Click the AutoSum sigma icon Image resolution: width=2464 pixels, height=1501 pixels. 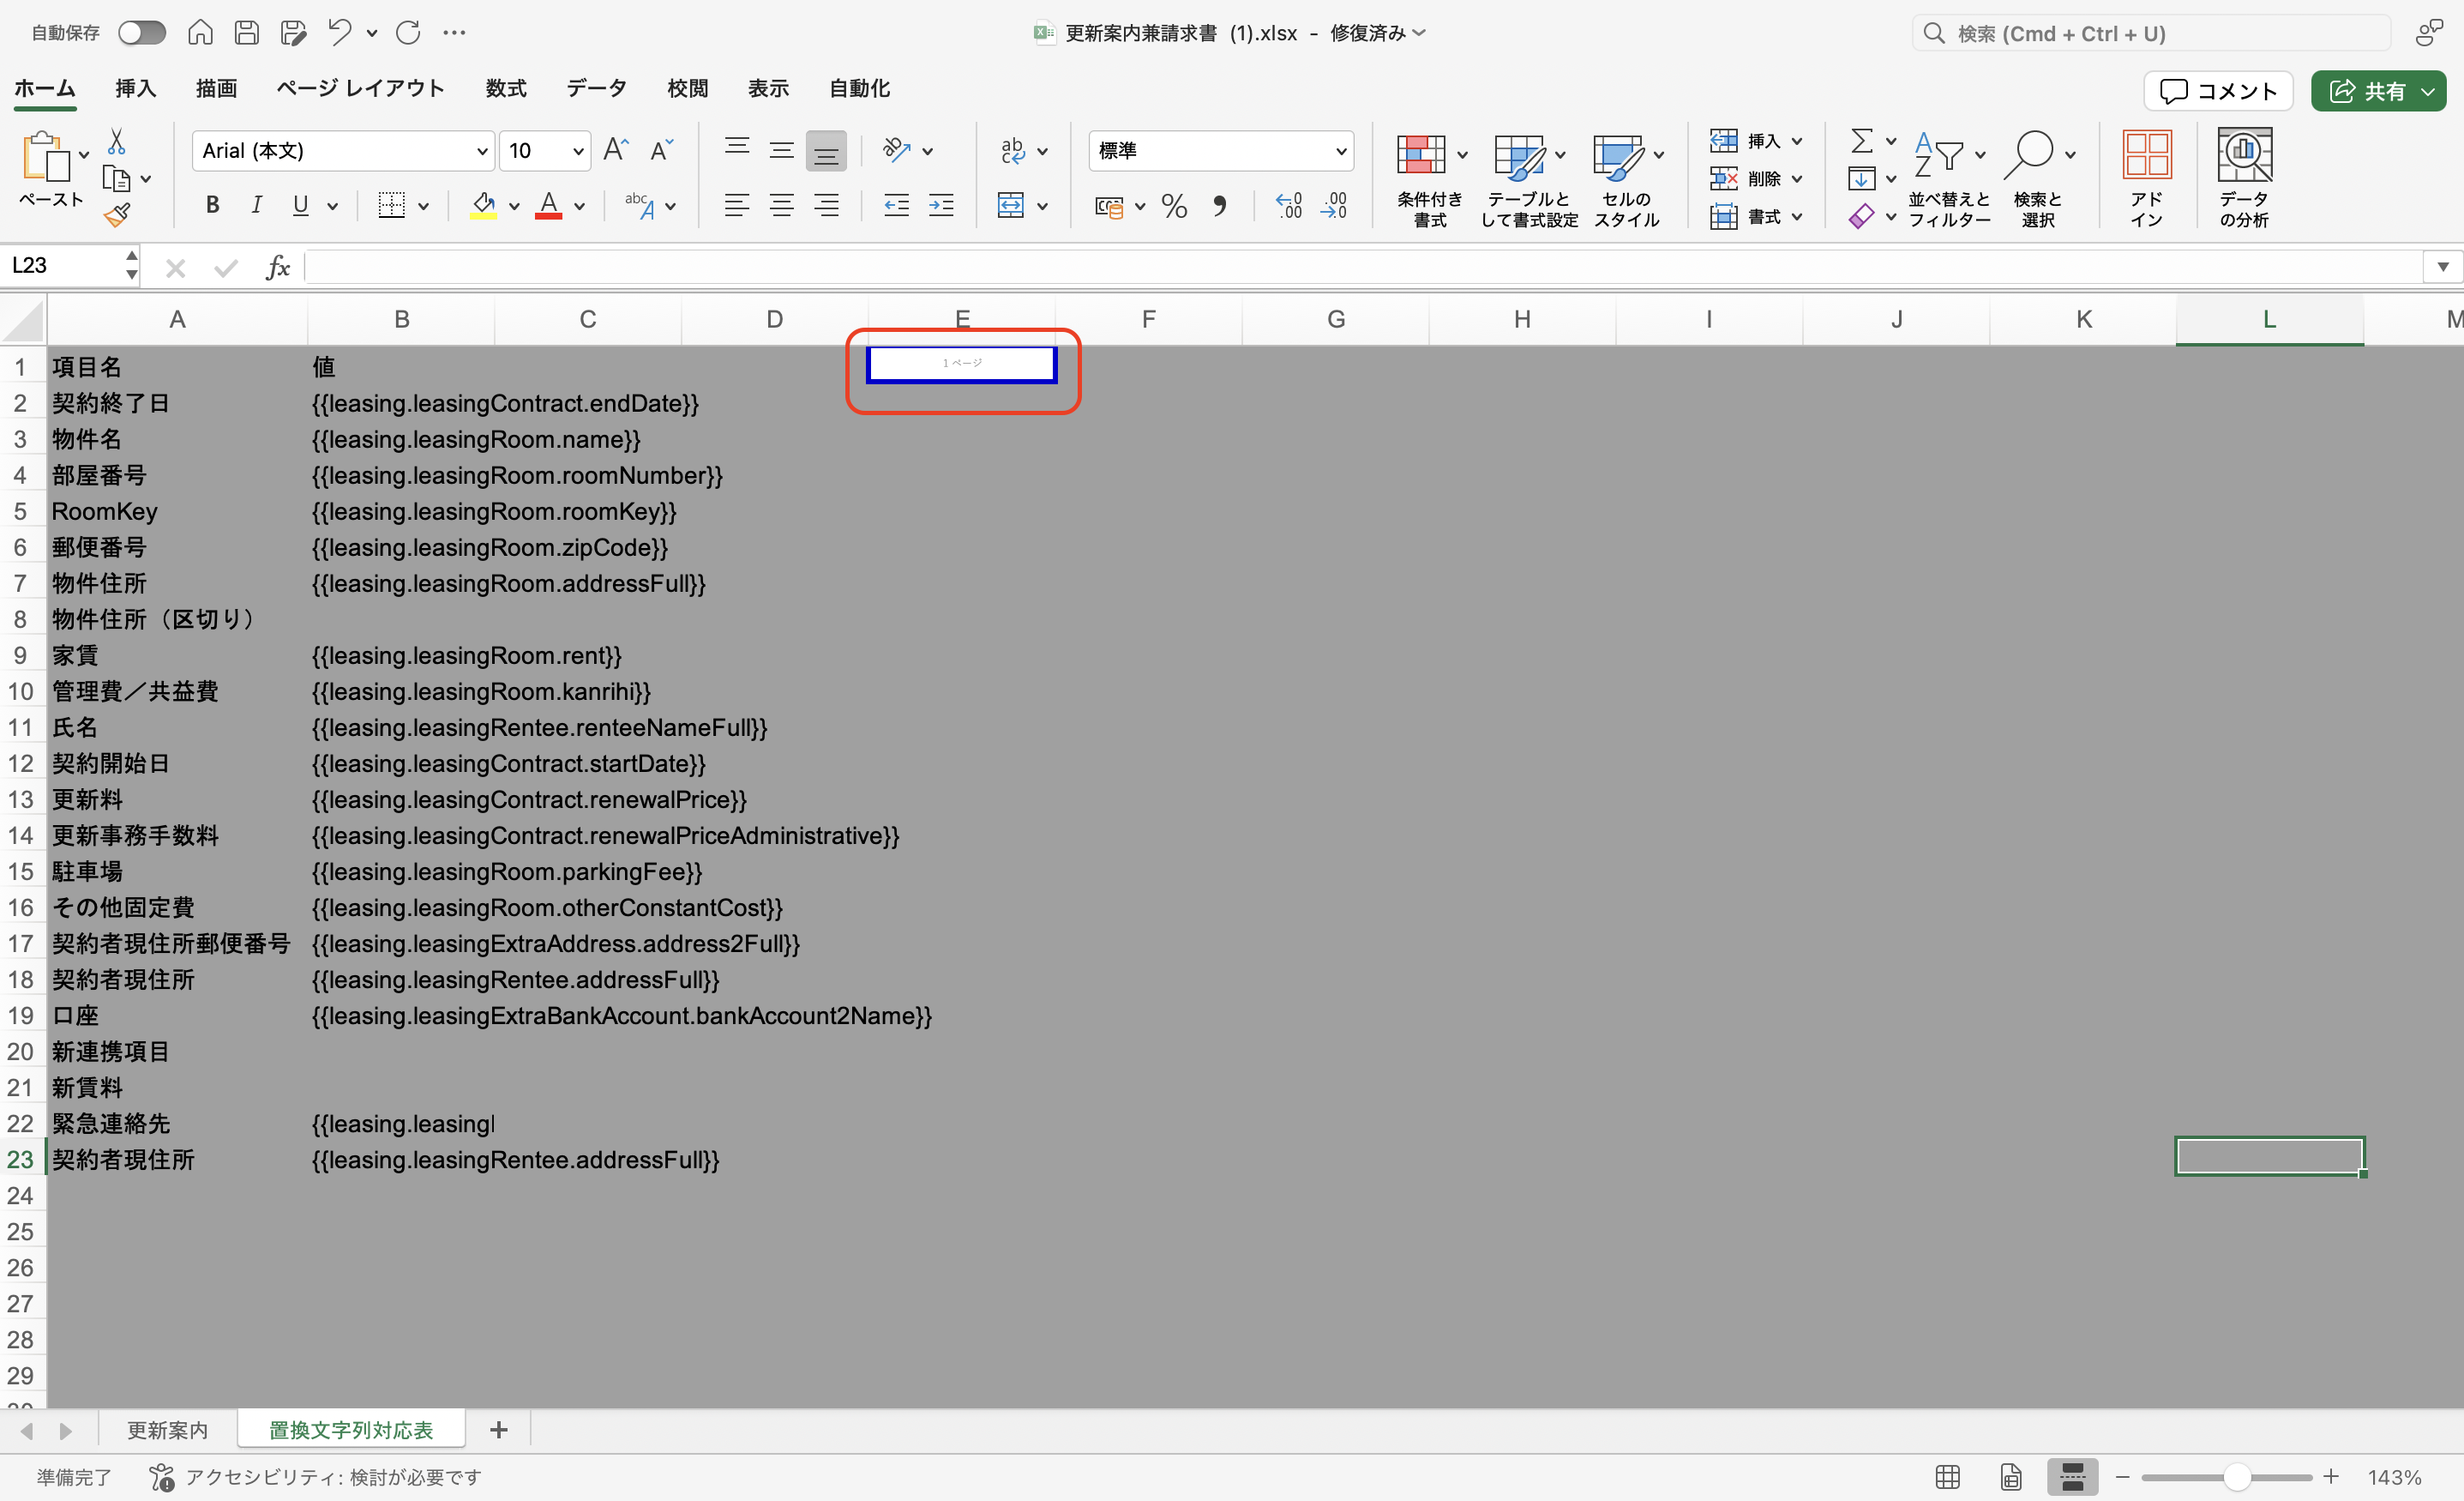coord(1861,140)
